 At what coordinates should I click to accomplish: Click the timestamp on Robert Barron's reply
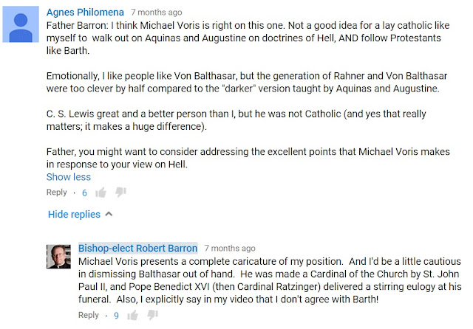pyautogui.click(x=231, y=249)
